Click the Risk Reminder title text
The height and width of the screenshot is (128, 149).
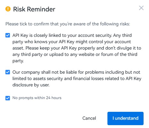34,9
